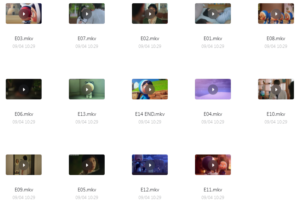Play E09.mkv with its play button
303x202 pixels.
24,165
